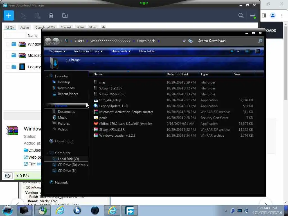Switch to All (3) tab
The width and height of the screenshot is (288, 216).
point(10,27)
